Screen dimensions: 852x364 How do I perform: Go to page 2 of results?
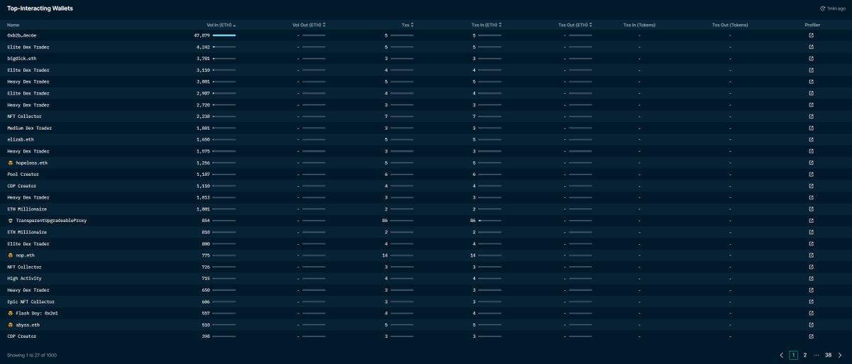(805, 355)
